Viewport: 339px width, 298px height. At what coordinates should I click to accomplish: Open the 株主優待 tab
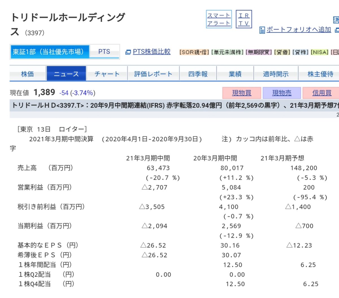320,74
